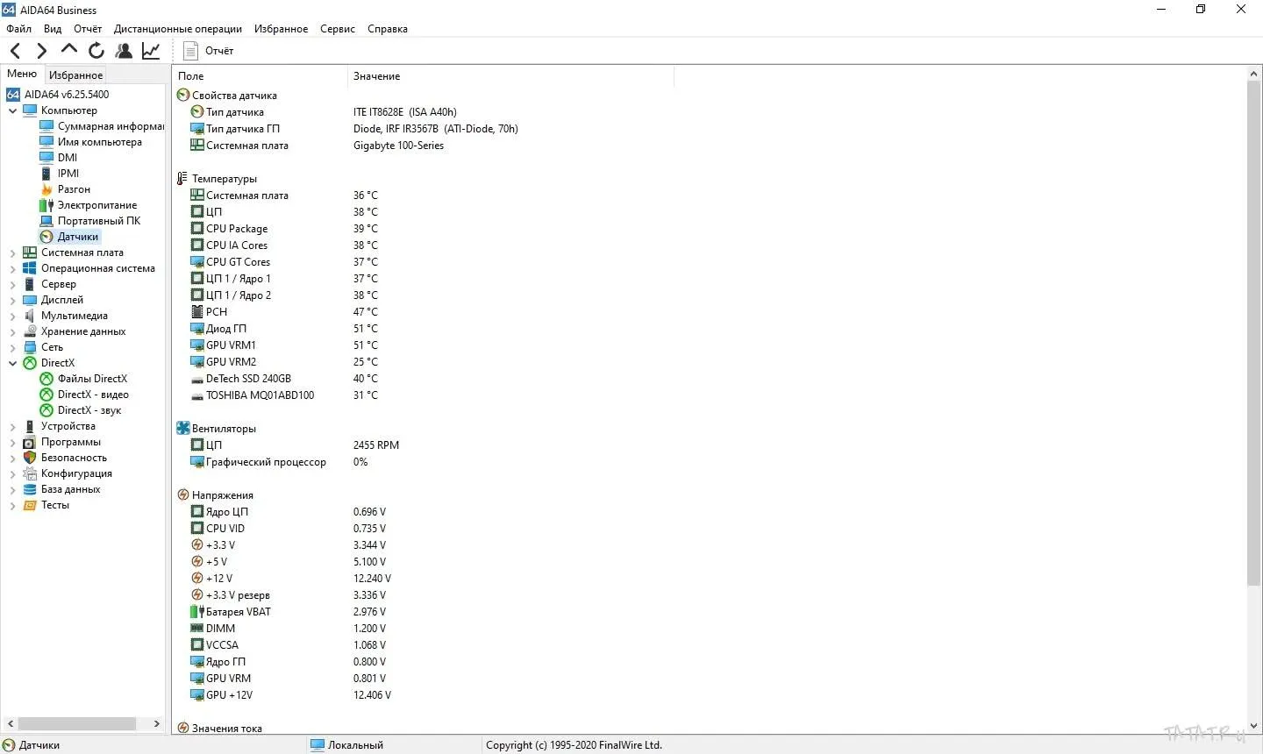Screen dimensions: 1263x754
Task: Click the Портативный ПК laptop icon
Action: pyautogui.click(x=46, y=221)
